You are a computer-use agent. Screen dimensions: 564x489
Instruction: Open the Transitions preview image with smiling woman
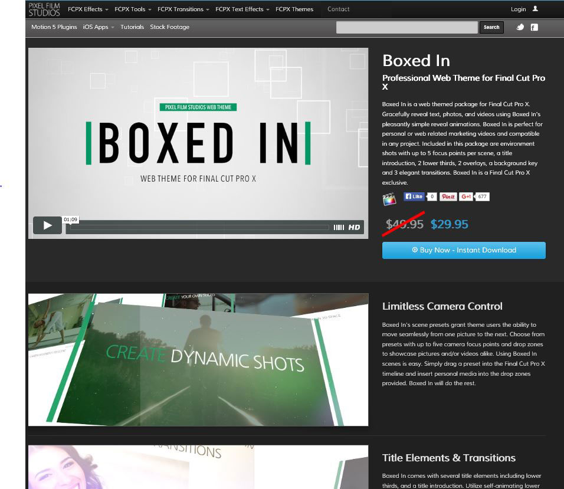tap(198, 467)
